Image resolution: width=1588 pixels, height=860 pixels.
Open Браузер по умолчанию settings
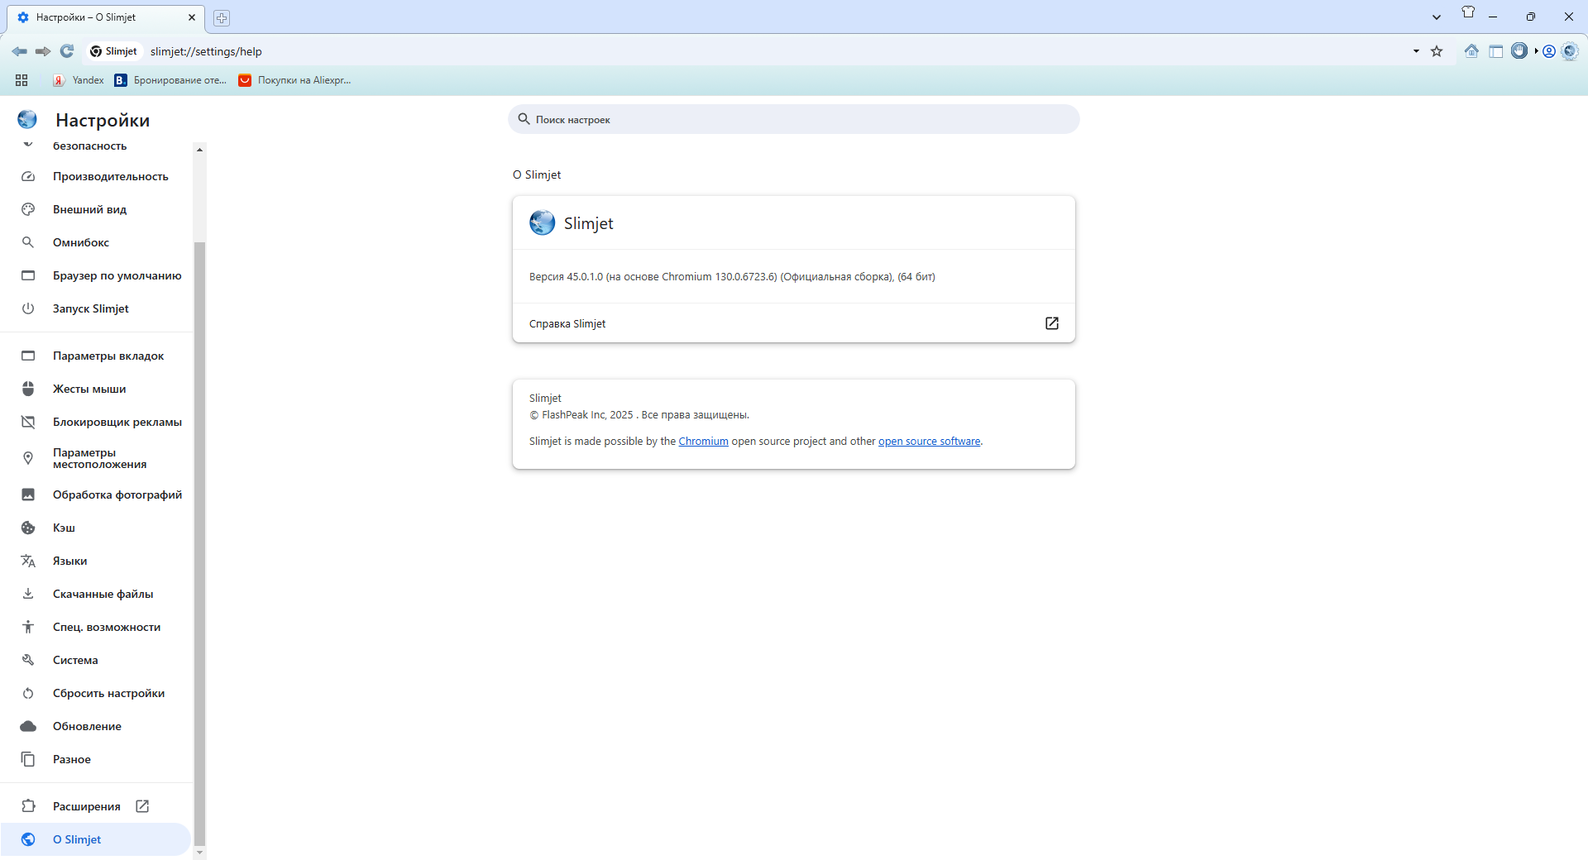pos(97,275)
